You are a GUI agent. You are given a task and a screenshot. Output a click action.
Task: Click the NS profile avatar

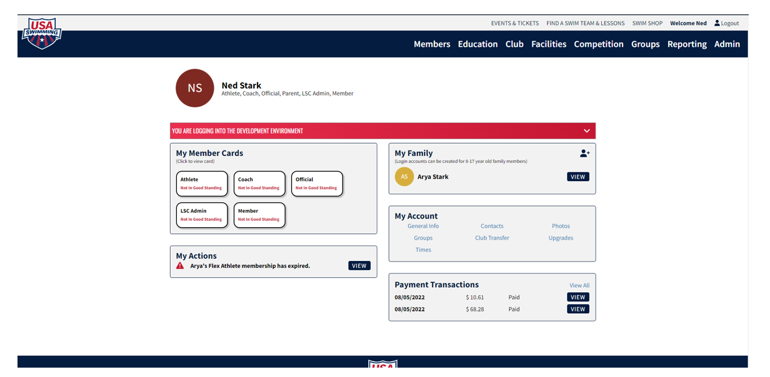(194, 88)
